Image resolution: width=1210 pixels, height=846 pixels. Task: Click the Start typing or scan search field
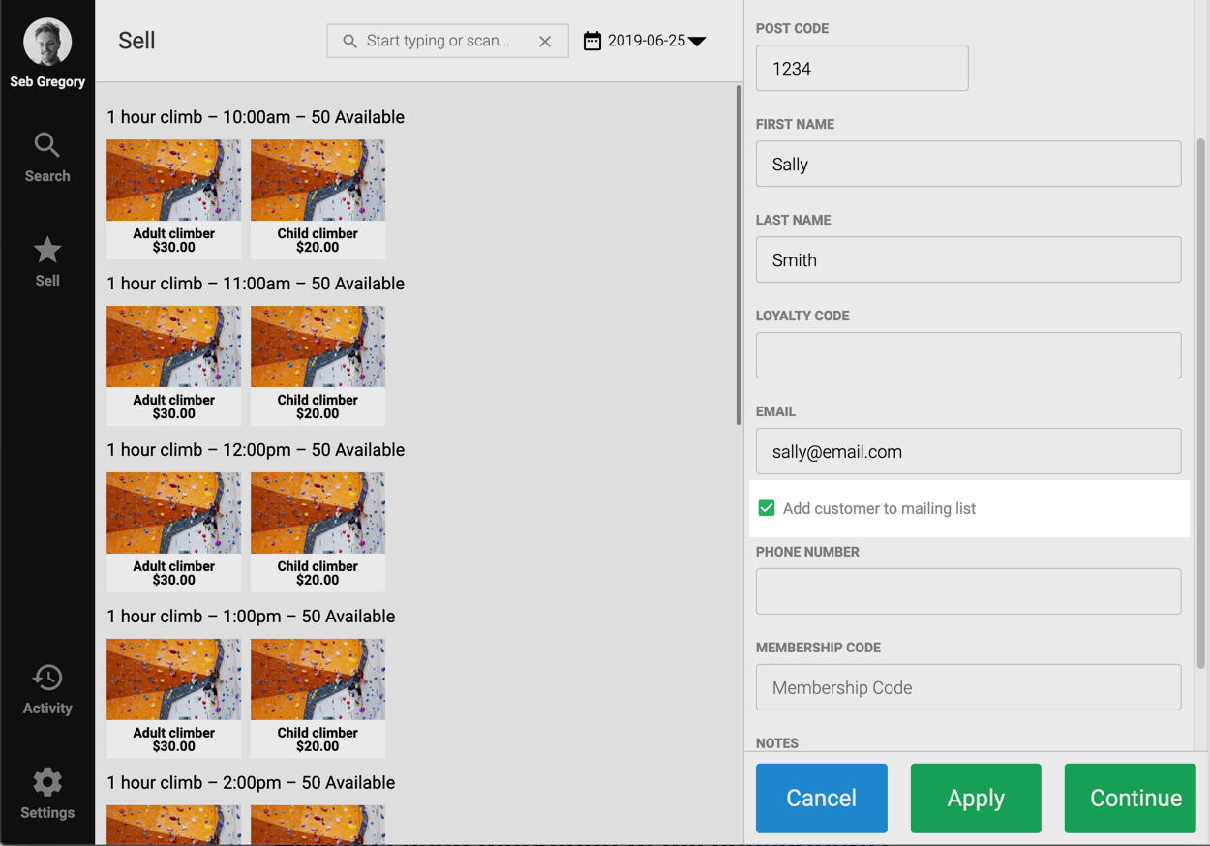click(x=447, y=41)
